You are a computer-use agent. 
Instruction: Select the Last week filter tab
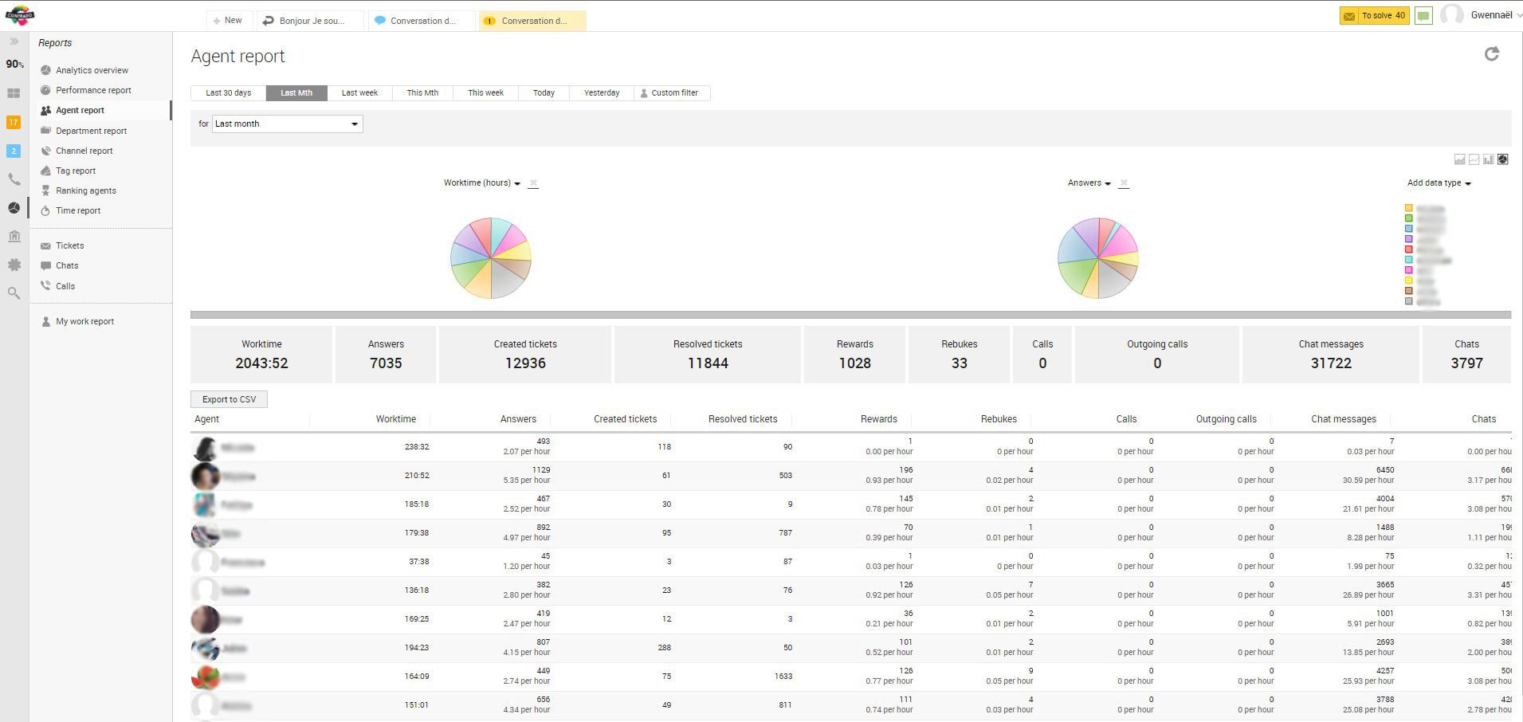tap(359, 93)
